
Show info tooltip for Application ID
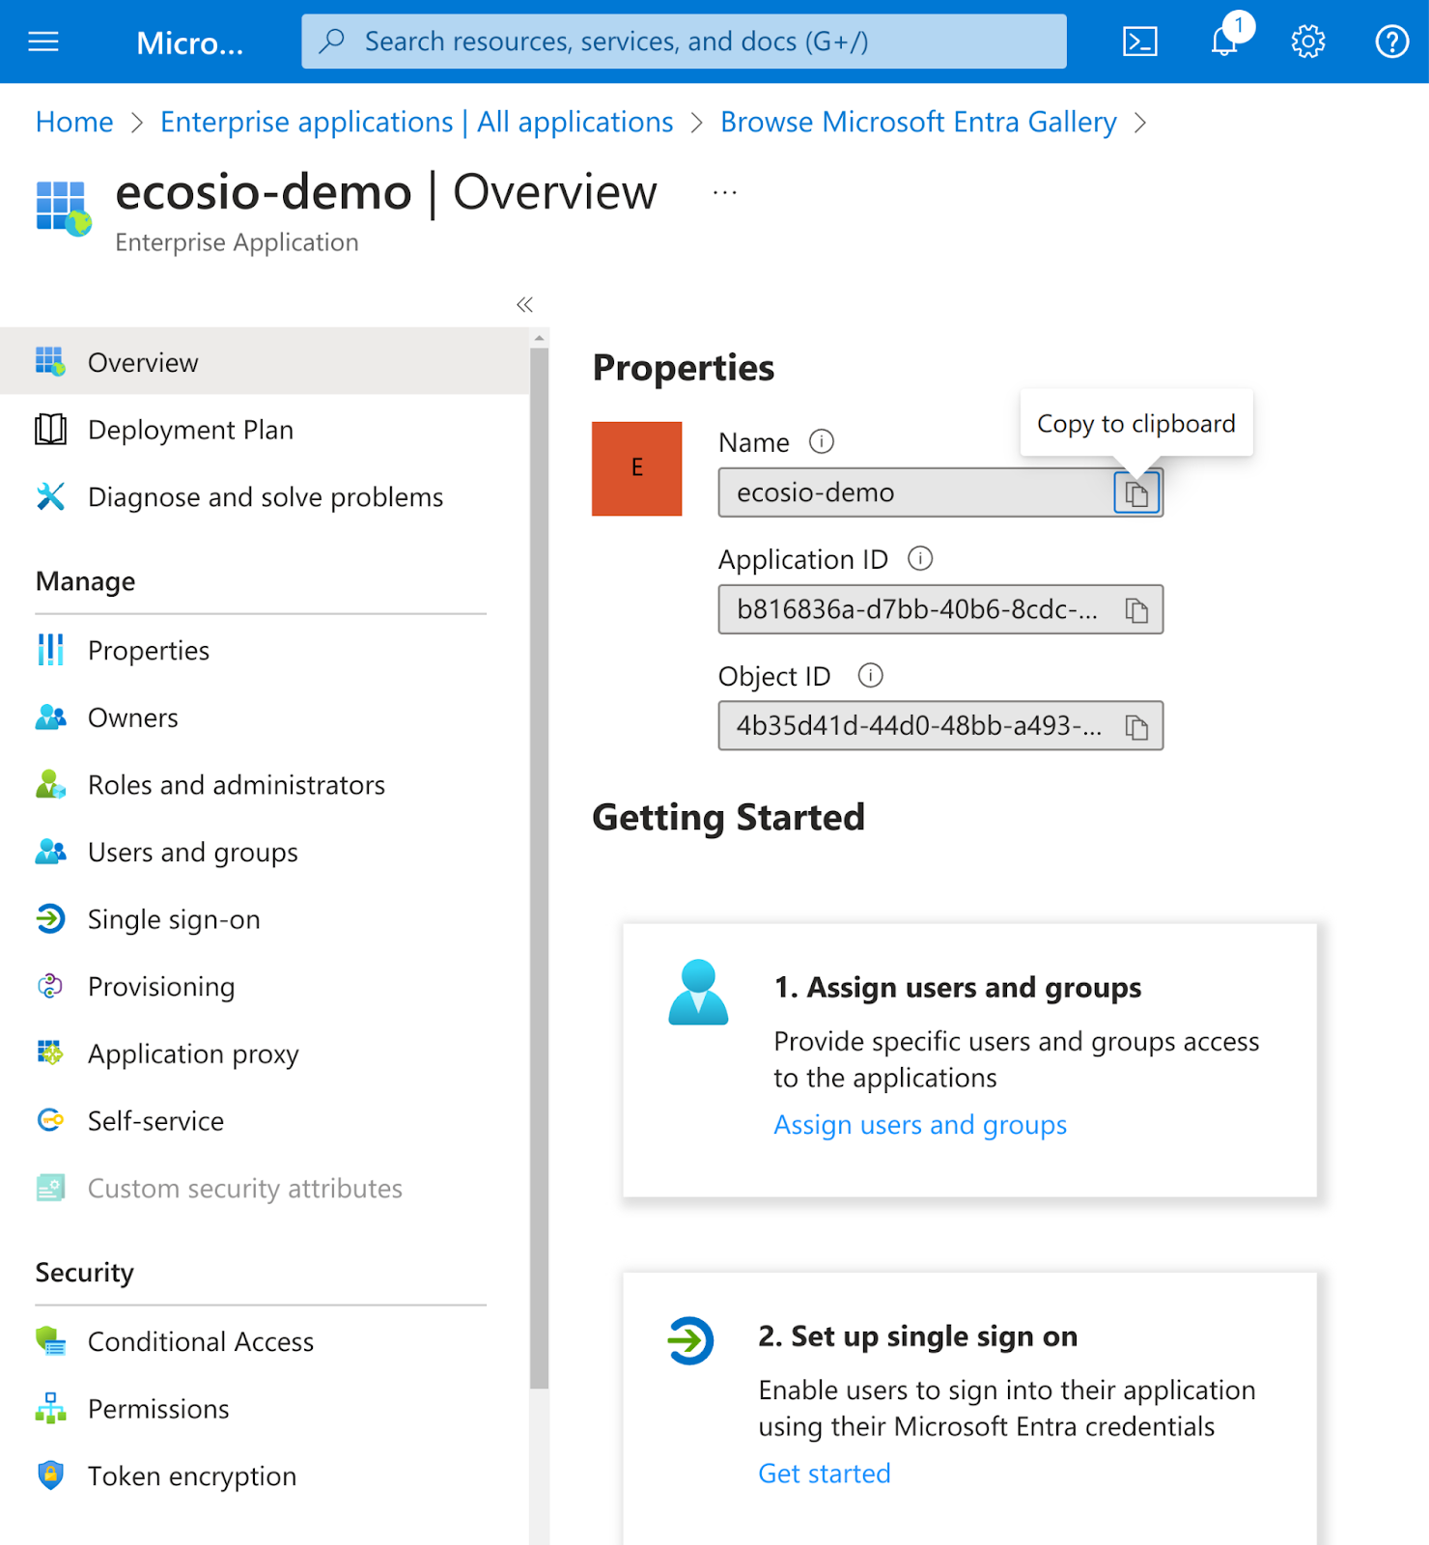point(920,559)
